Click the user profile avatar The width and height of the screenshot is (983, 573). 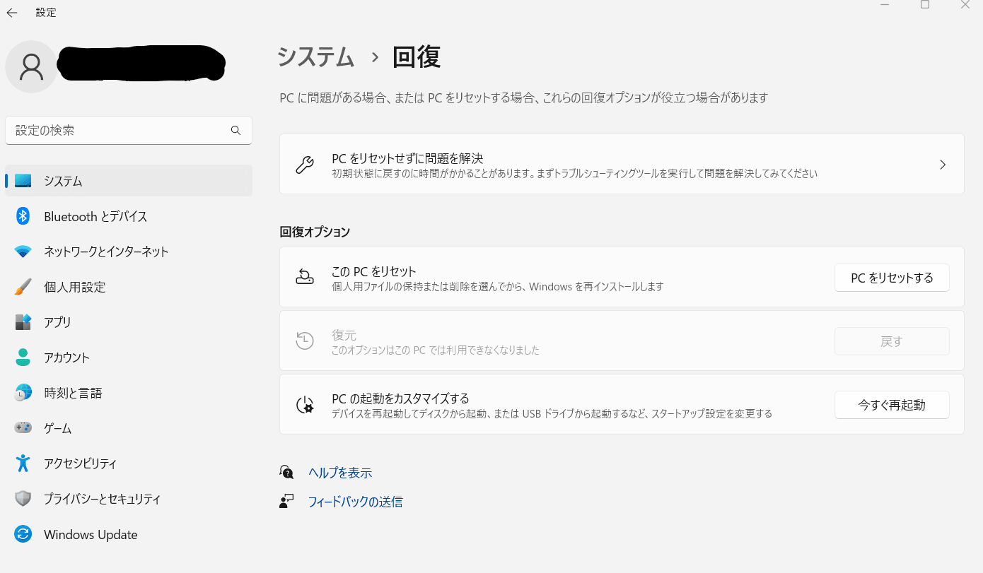[31, 66]
